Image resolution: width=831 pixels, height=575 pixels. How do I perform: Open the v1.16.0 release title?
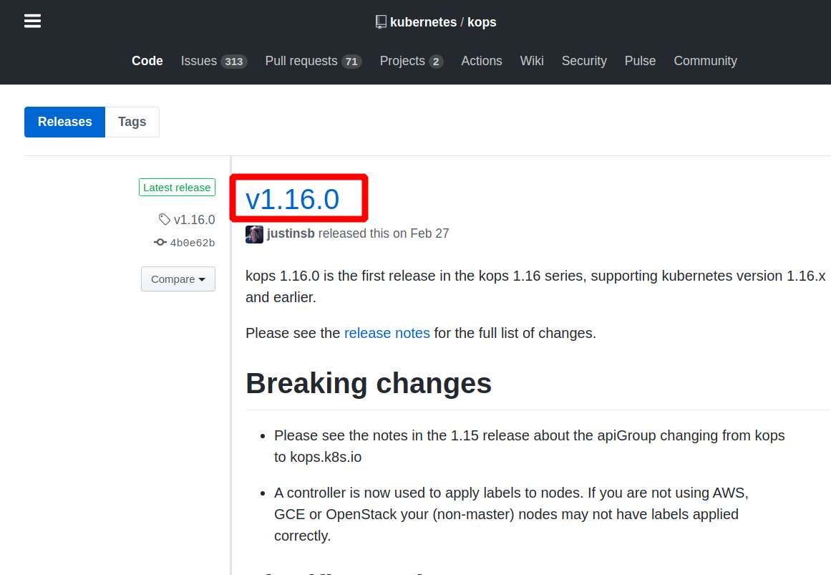pyautogui.click(x=292, y=200)
